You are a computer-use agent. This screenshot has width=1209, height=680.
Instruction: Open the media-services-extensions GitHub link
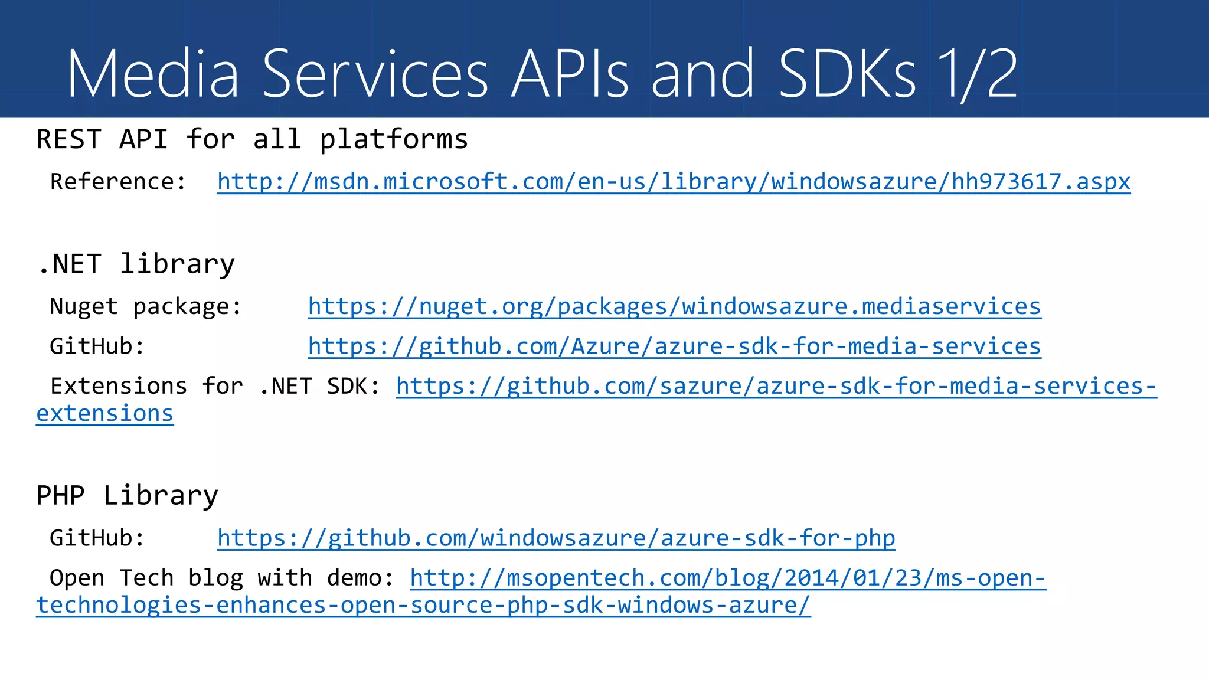776,386
